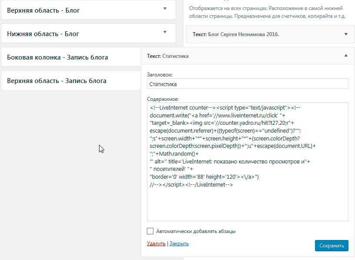Viewport: 355px width, 260px height.
Task: Expand arrow of Блог Сергея Незнамова 2016 widget
Action: [346, 34]
